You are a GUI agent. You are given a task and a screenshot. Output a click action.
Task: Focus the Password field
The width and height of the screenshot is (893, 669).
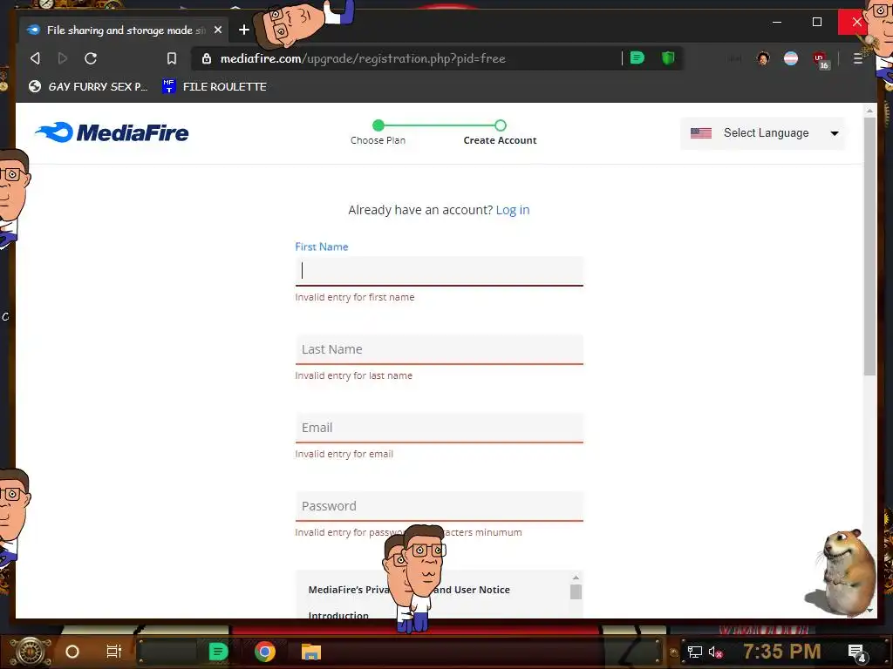tap(440, 506)
